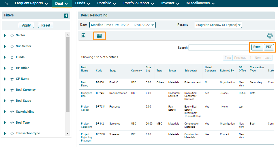Switch to table grid view icon
Viewport: 278px width, 147px height.
99,36
